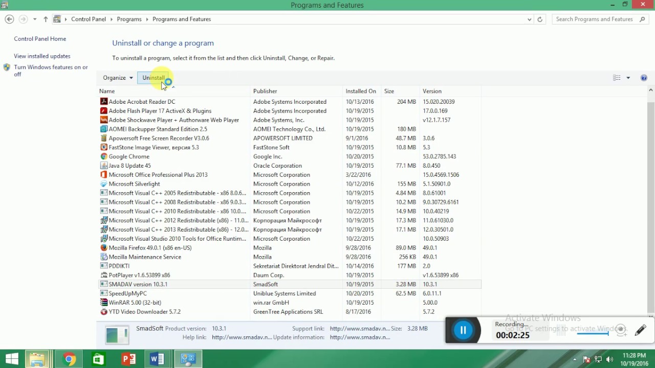Open Google Chrome from the taskbar
This screenshot has width=655, height=368.
[x=69, y=359]
